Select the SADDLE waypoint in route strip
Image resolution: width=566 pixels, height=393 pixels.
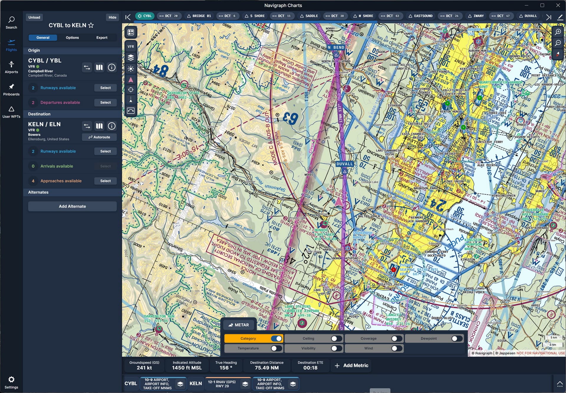[x=309, y=16]
